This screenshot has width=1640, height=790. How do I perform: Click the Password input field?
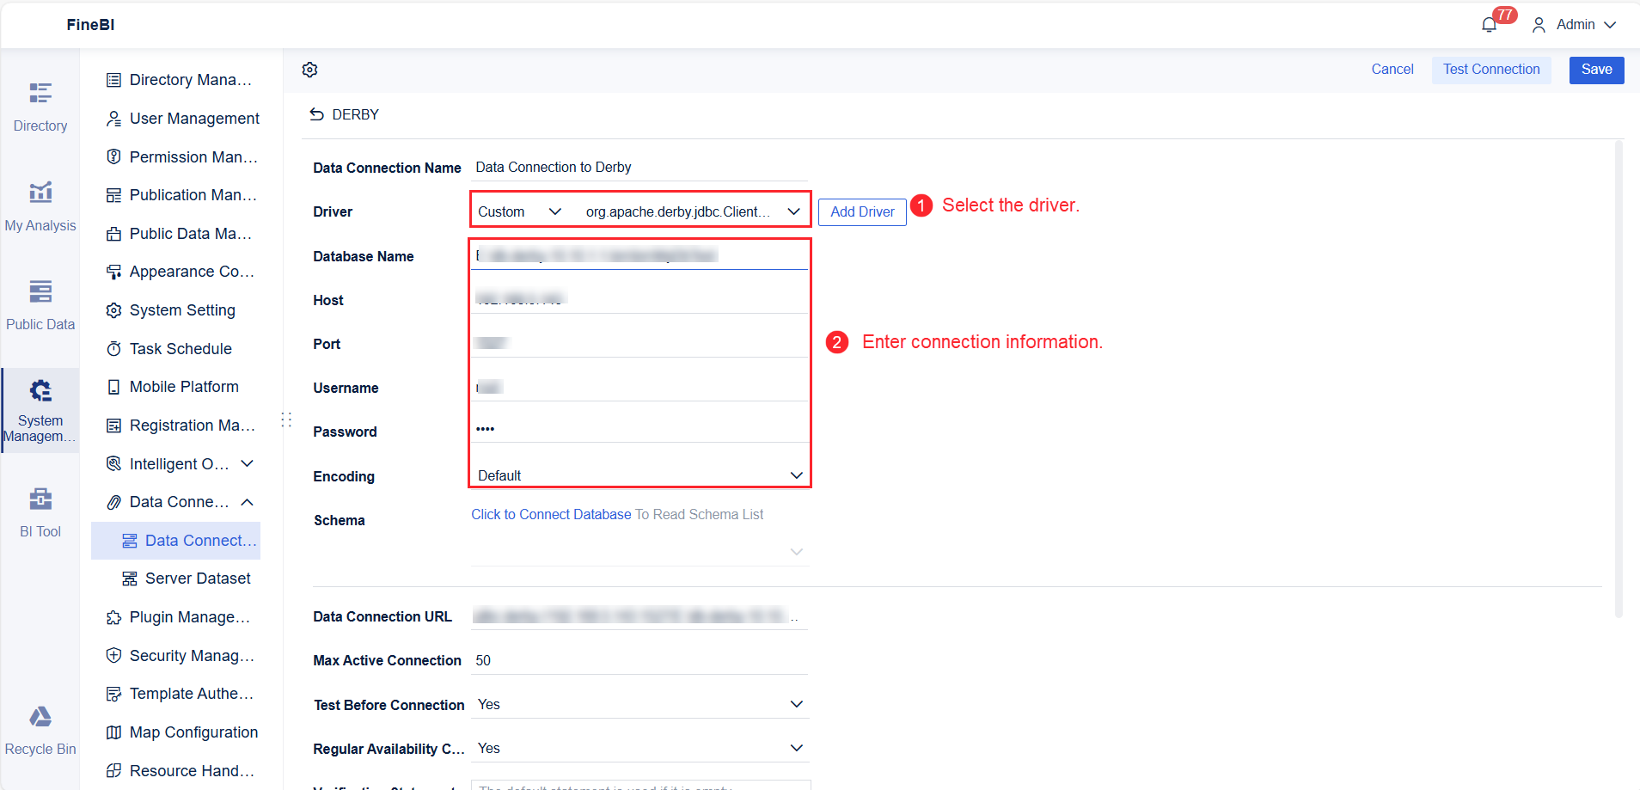pyautogui.click(x=639, y=428)
